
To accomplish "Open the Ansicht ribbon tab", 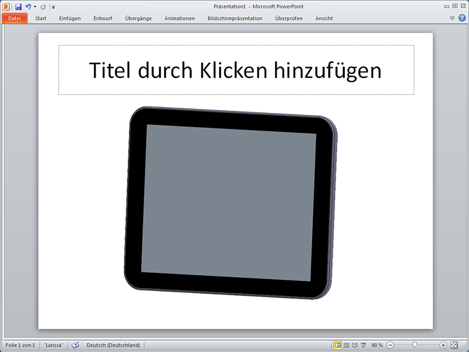I will (x=324, y=18).
